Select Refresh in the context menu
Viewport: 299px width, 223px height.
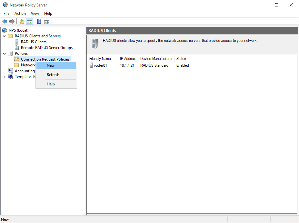coord(53,74)
